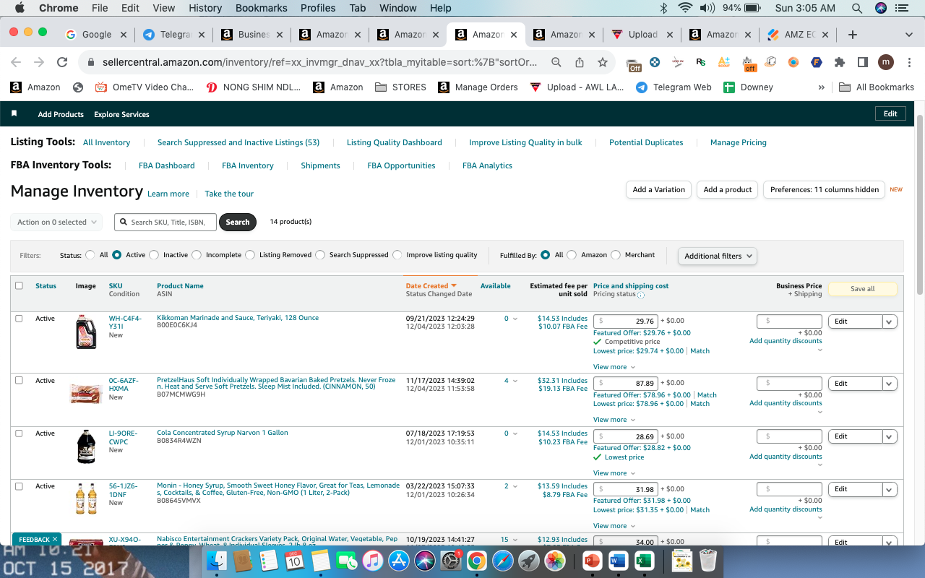The height and width of the screenshot is (578, 925).
Task: Launch Microsoft Word from the Dock
Action: tap(618, 560)
